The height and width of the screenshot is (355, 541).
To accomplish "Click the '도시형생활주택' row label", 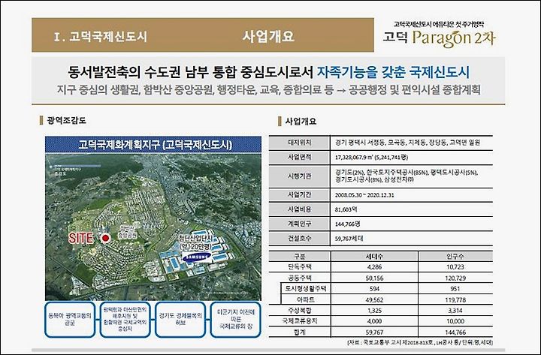I will pos(305,289).
